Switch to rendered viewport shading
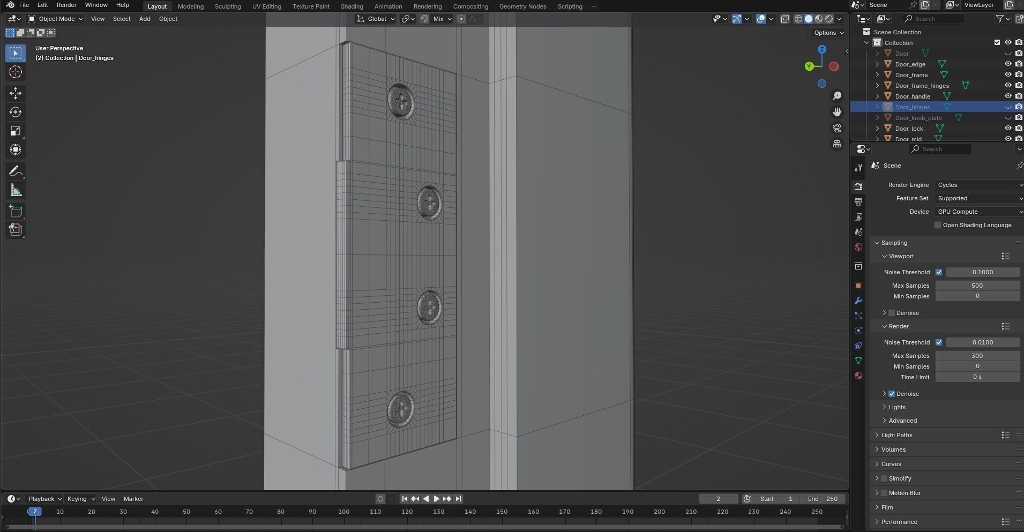1024x532 pixels. coord(829,19)
